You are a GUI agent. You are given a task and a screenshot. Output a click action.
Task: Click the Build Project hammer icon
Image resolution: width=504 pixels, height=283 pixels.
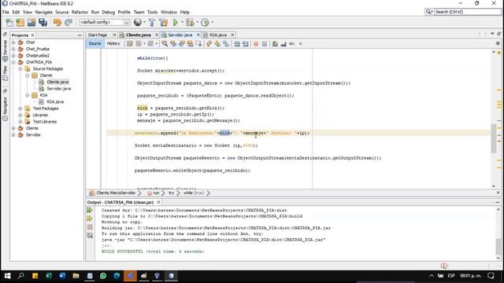point(152,22)
